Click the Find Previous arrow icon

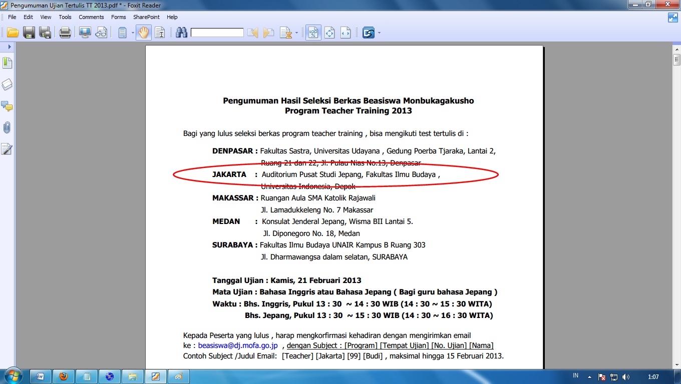(253, 33)
